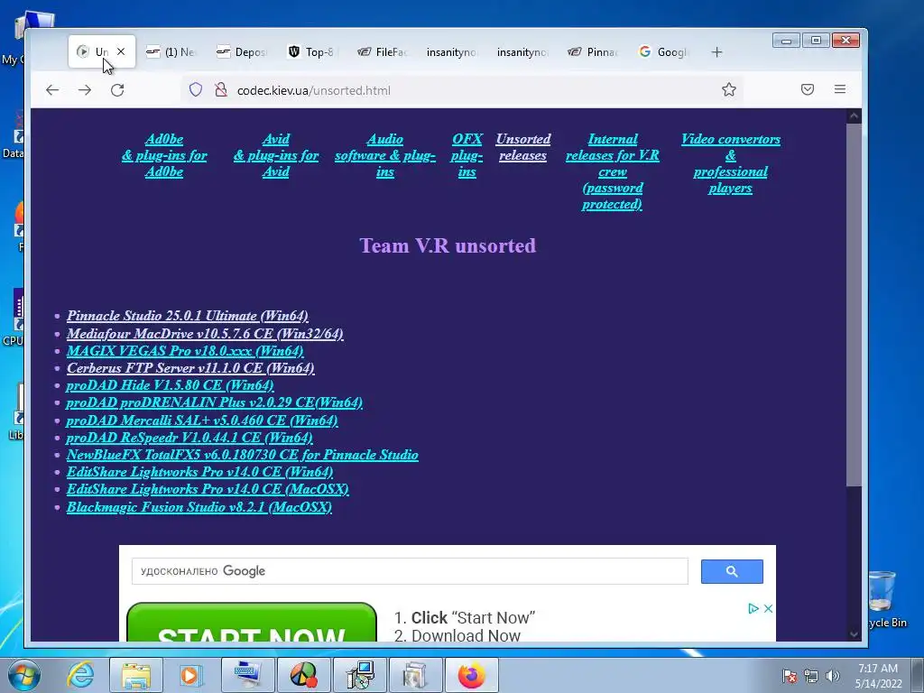The image size is (924, 693).
Task: Open the Action Center flag tray icon
Action: 790,676
